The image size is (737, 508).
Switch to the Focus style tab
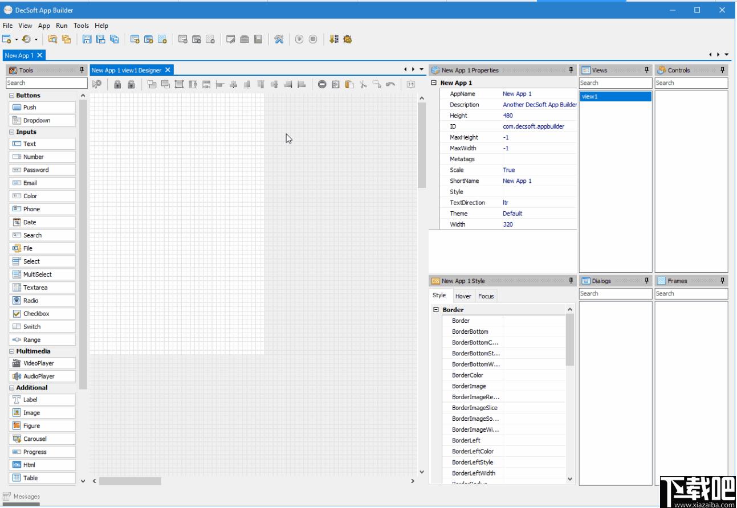pyautogui.click(x=486, y=296)
